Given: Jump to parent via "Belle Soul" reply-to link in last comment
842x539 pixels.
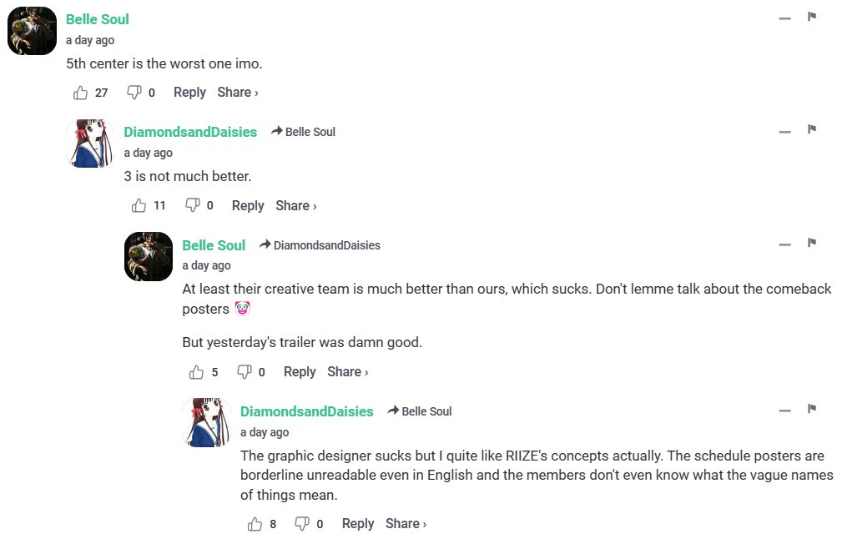Looking at the screenshot, I should click(426, 411).
